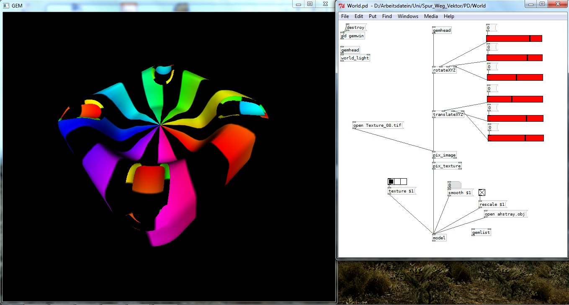Click the topmost red horizontal slider
569x305 pixels.
514,38
